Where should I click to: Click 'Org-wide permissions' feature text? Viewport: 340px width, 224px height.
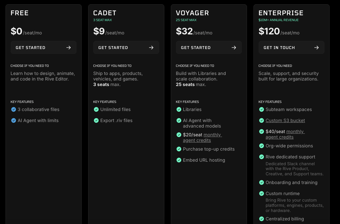[289, 146]
